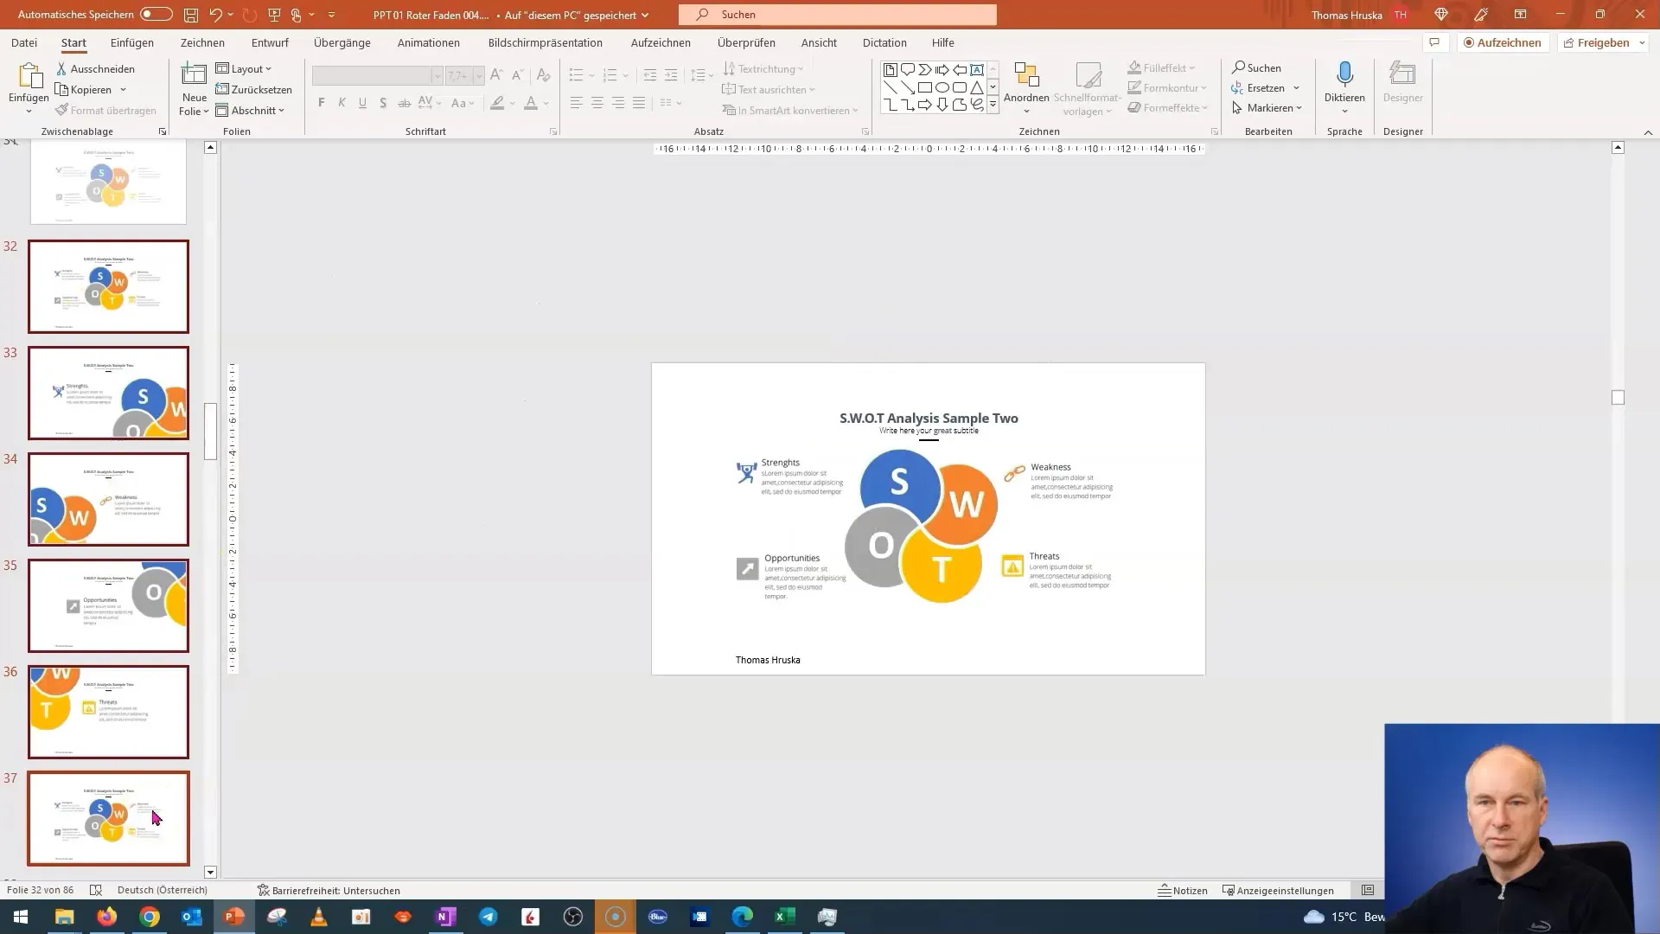Image resolution: width=1660 pixels, height=934 pixels.
Task: Select slide 37 thumbnail in panel
Action: click(x=108, y=817)
